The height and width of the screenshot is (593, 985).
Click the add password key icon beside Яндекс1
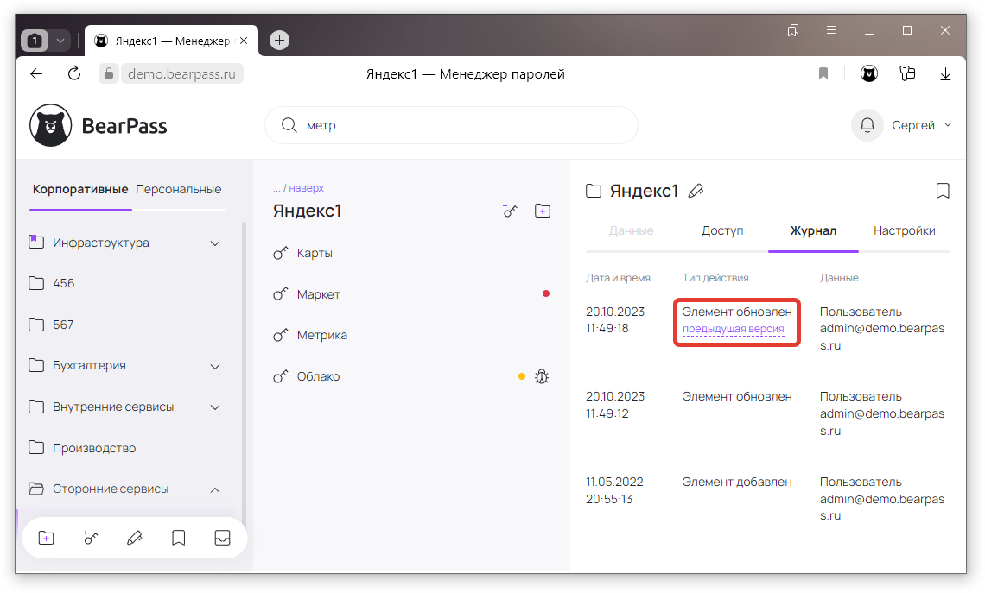511,211
